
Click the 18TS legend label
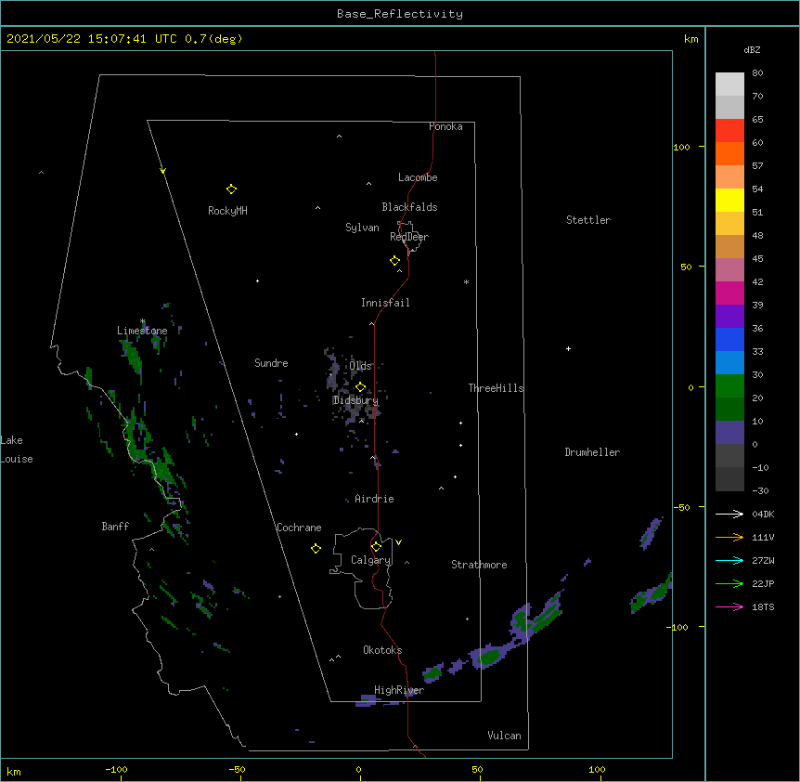763,606
